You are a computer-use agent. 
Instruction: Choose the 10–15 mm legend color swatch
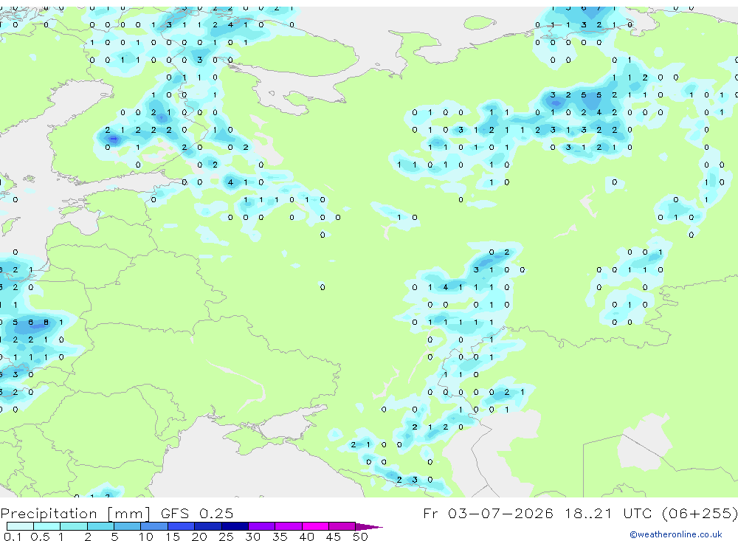(154, 526)
